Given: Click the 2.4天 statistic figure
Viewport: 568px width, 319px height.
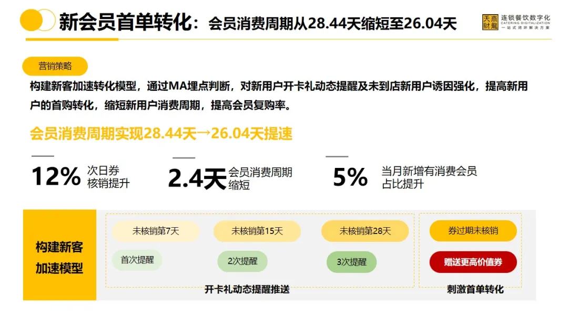Looking at the screenshot, I should [197, 178].
